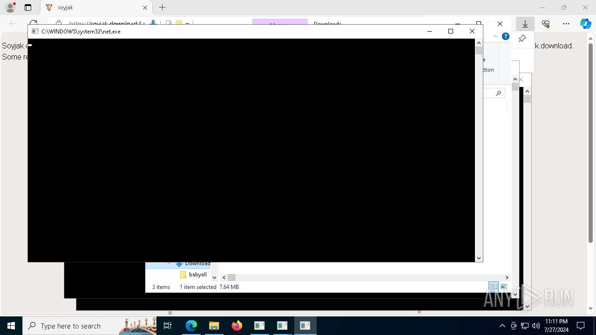Click '3 items' in Explorer status bar

[161, 287]
